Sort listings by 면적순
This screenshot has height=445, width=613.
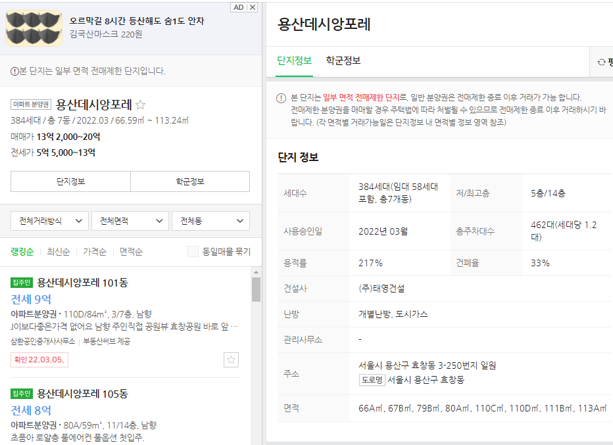click(x=131, y=252)
